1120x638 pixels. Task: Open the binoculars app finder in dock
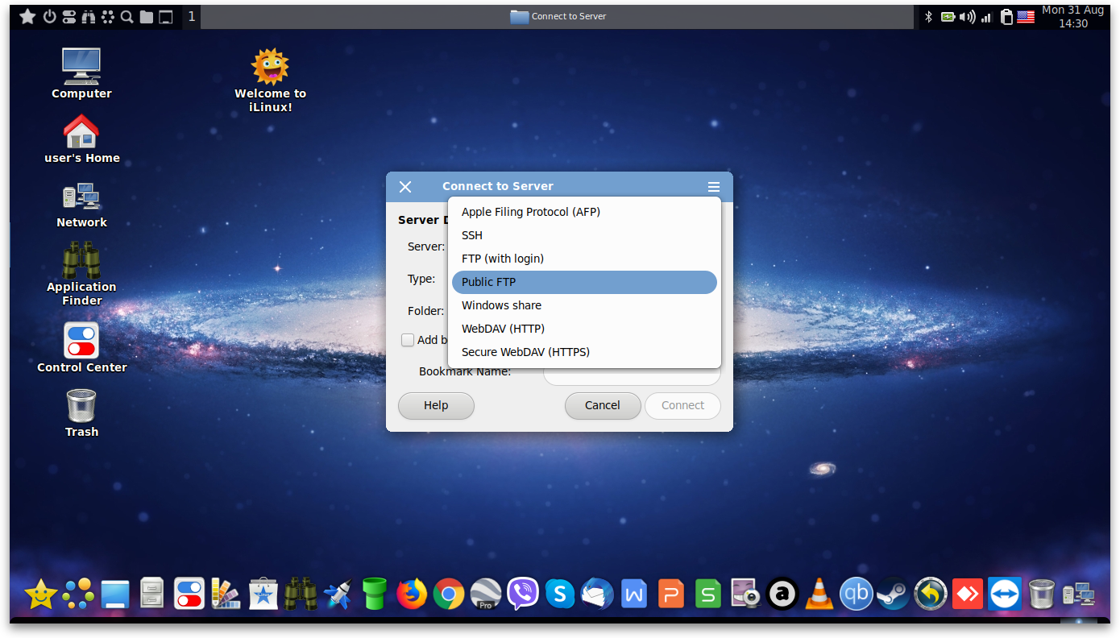[x=301, y=594]
